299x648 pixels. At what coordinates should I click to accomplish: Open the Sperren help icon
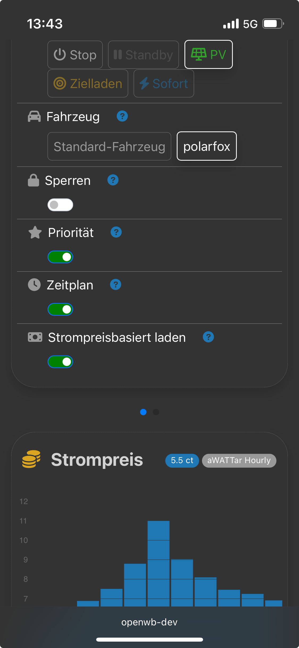pyautogui.click(x=113, y=180)
